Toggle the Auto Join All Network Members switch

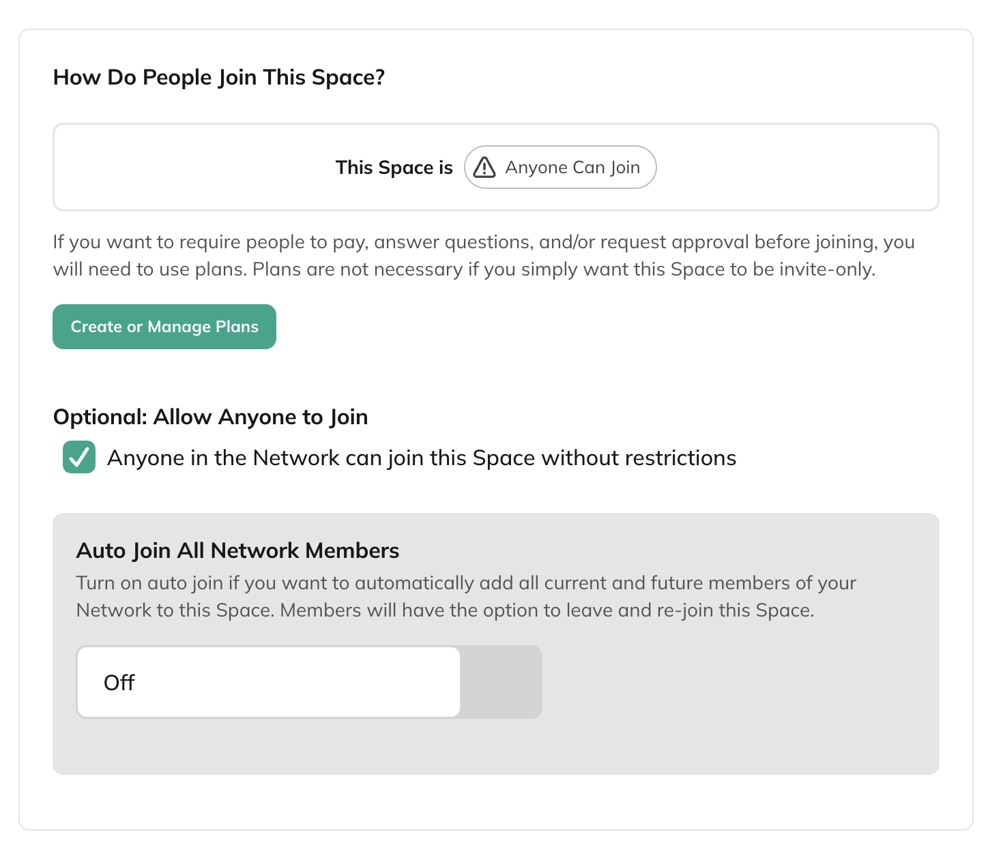coord(308,682)
